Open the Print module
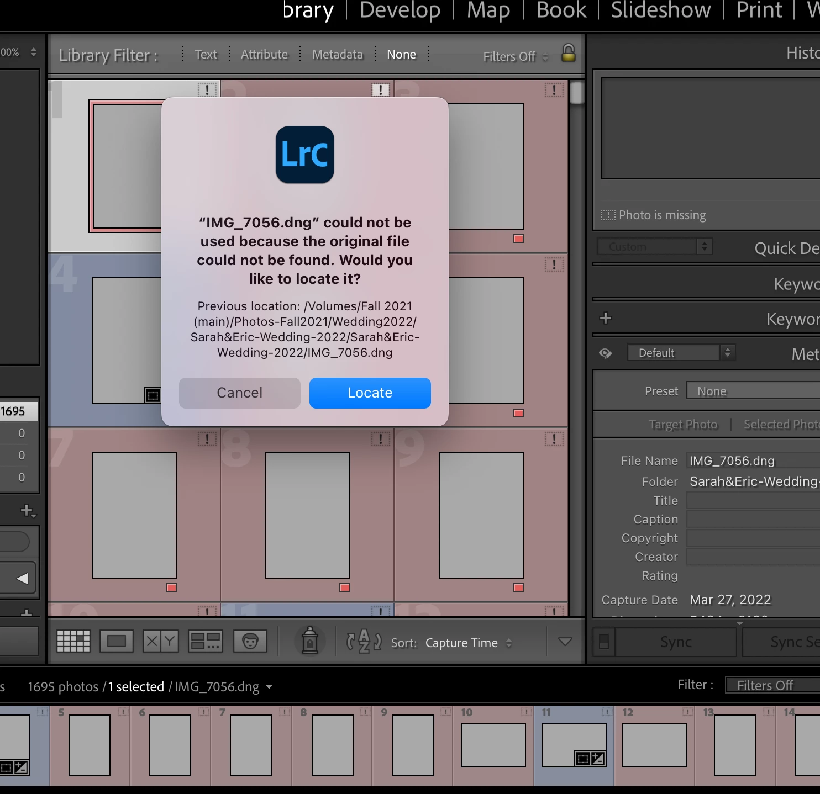The height and width of the screenshot is (794, 820). [759, 10]
